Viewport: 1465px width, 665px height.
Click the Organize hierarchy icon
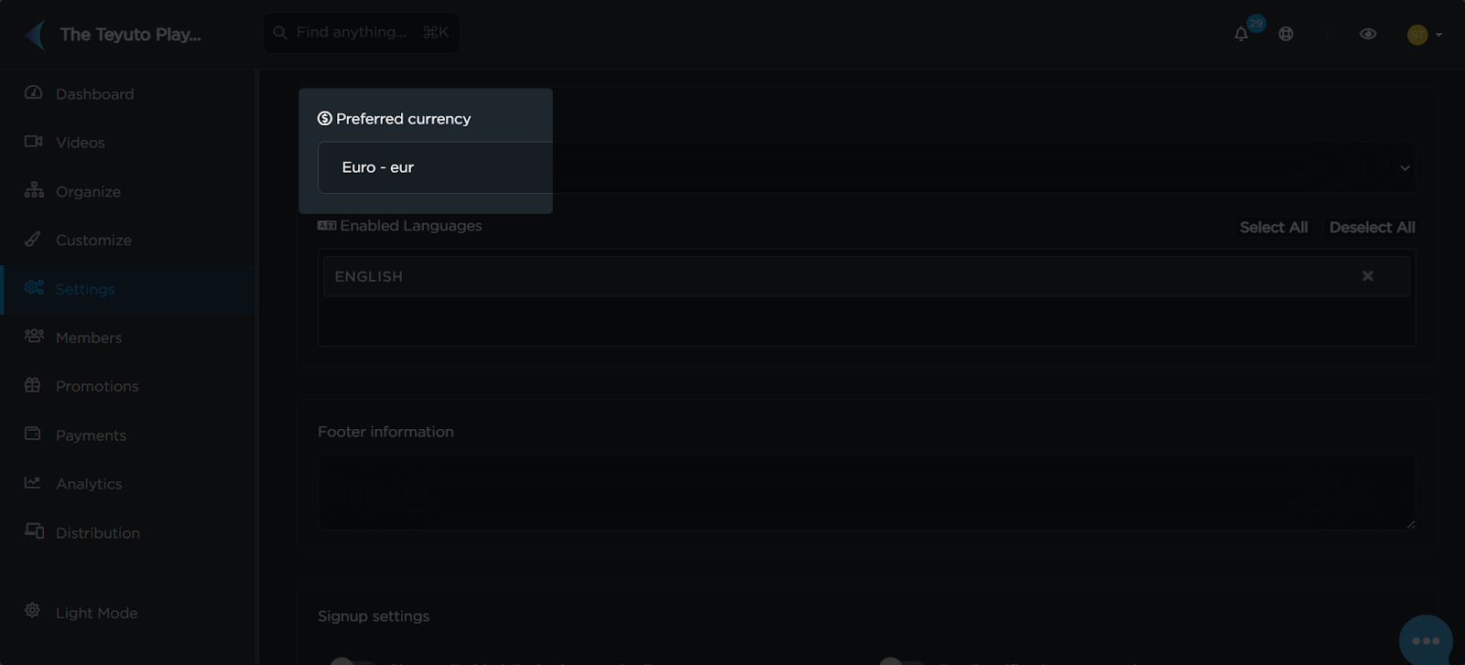(x=34, y=190)
